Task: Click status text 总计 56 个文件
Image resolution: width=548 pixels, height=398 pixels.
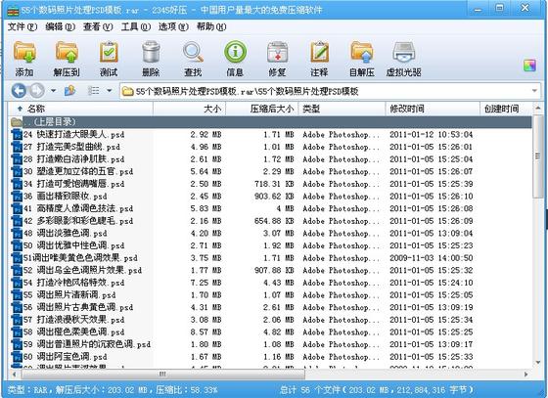Action: point(310,389)
